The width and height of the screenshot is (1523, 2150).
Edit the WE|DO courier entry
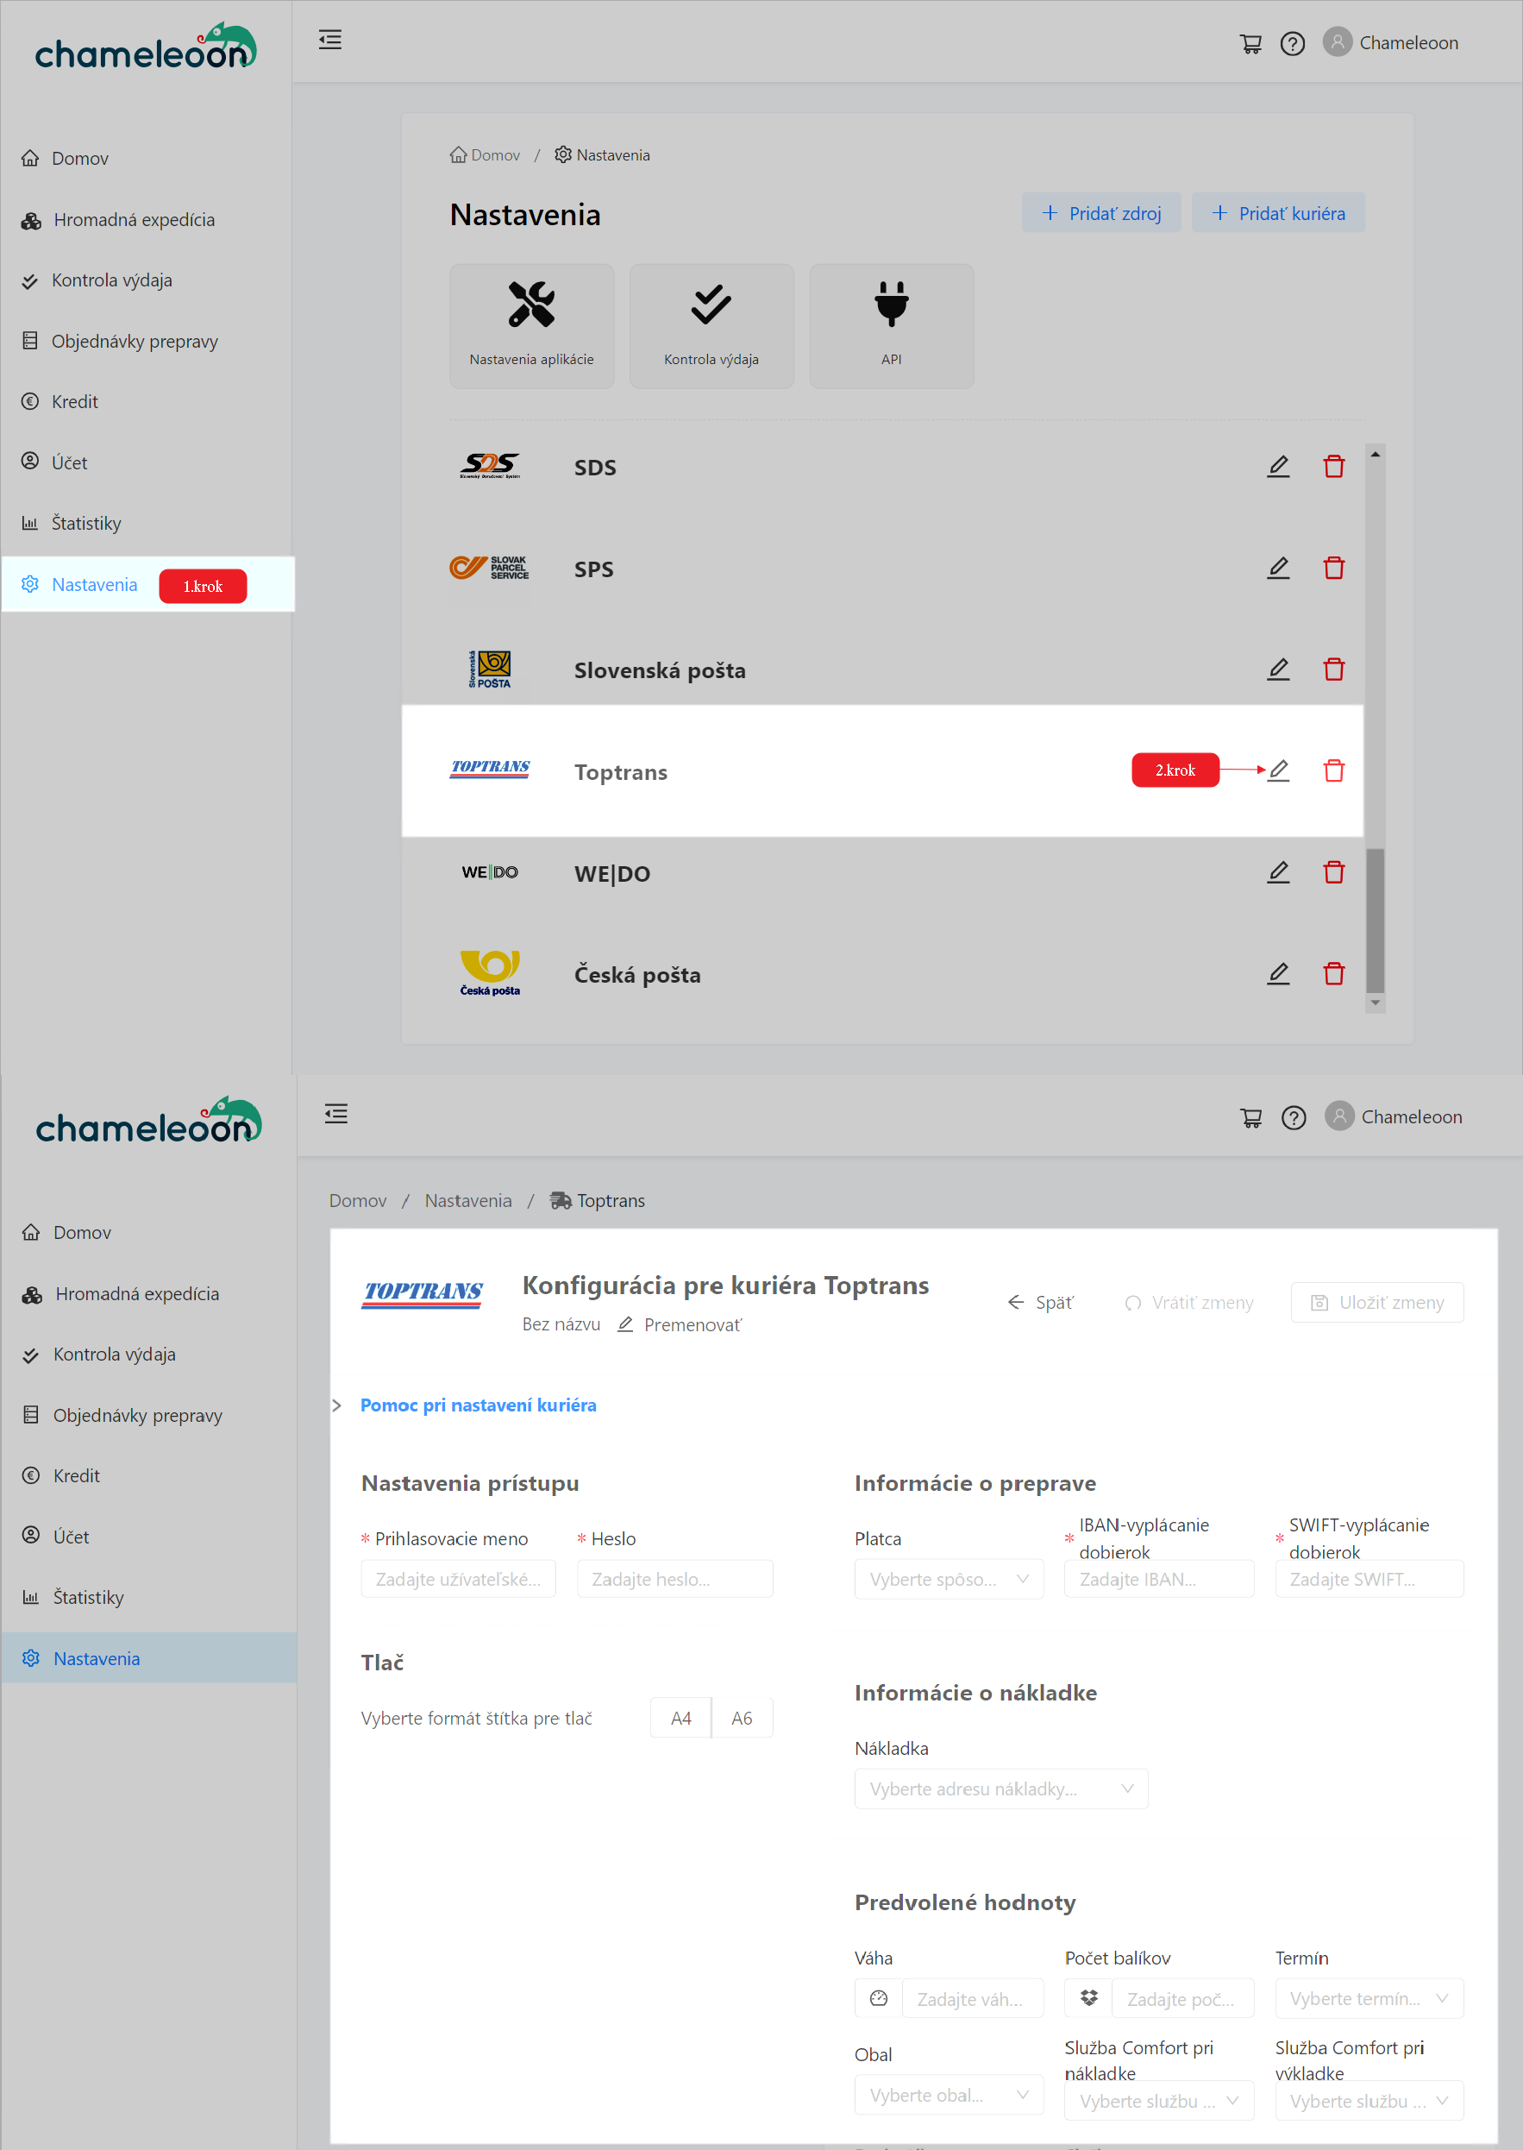click(x=1278, y=872)
